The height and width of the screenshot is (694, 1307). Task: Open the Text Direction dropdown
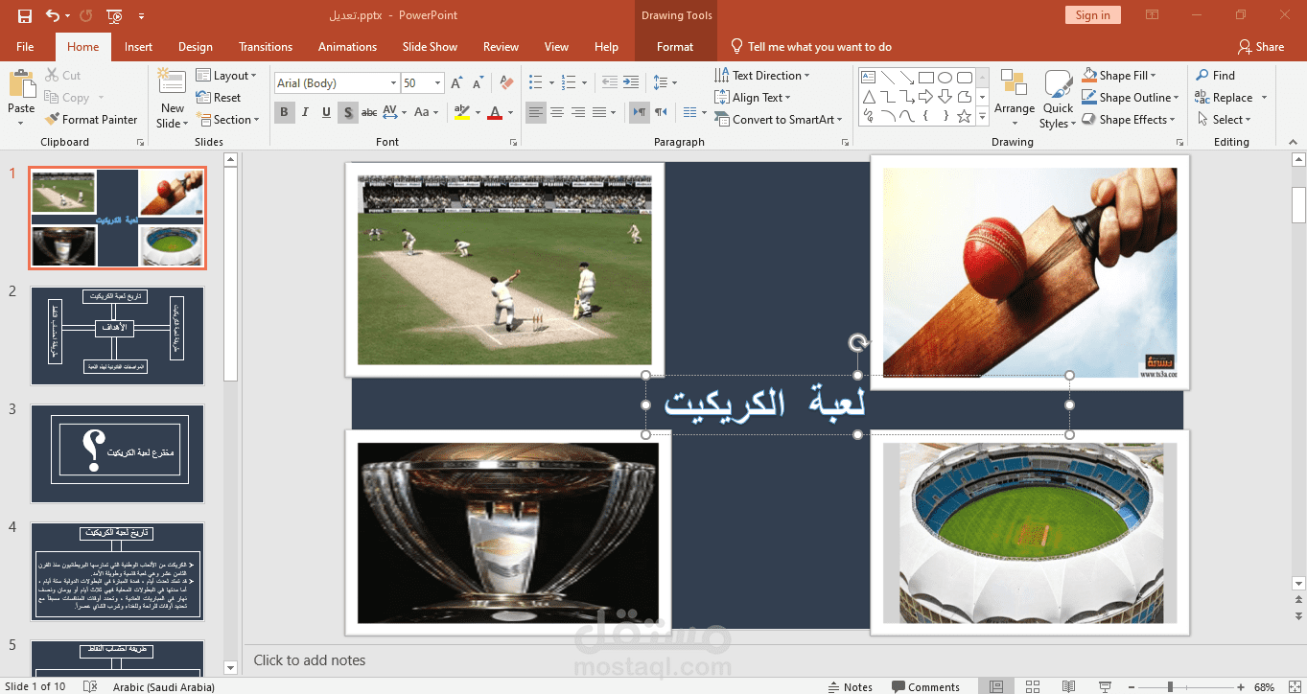pyautogui.click(x=762, y=76)
